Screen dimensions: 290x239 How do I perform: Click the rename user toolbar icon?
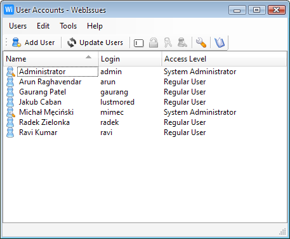[x=139, y=43]
